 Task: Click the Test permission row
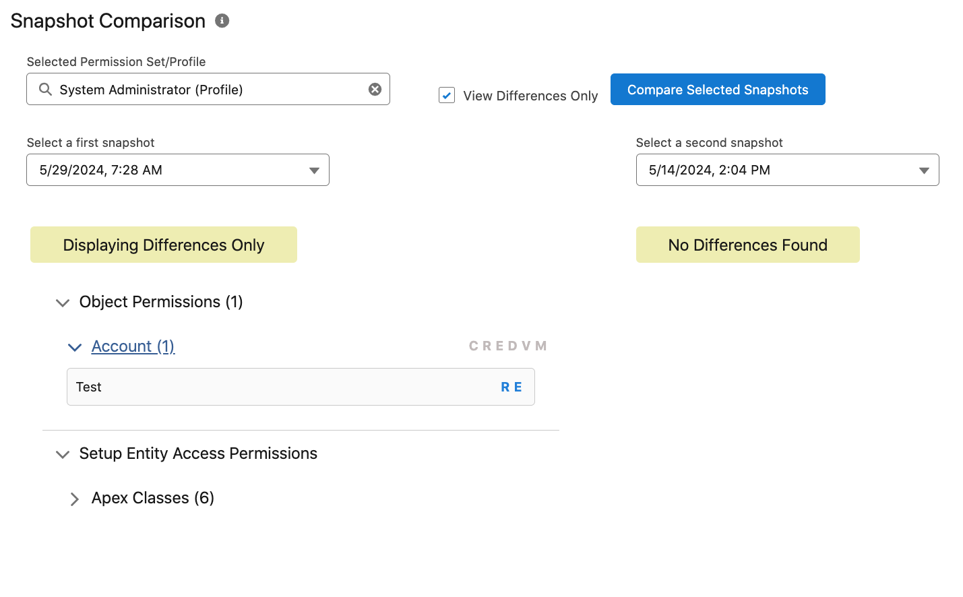(301, 387)
